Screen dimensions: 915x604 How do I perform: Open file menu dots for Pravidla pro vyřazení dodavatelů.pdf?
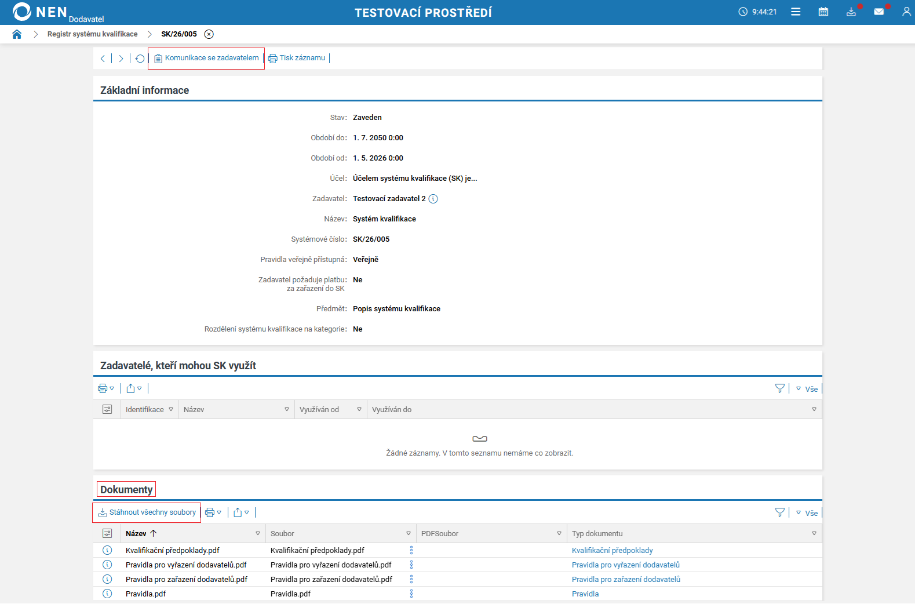point(411,565)
